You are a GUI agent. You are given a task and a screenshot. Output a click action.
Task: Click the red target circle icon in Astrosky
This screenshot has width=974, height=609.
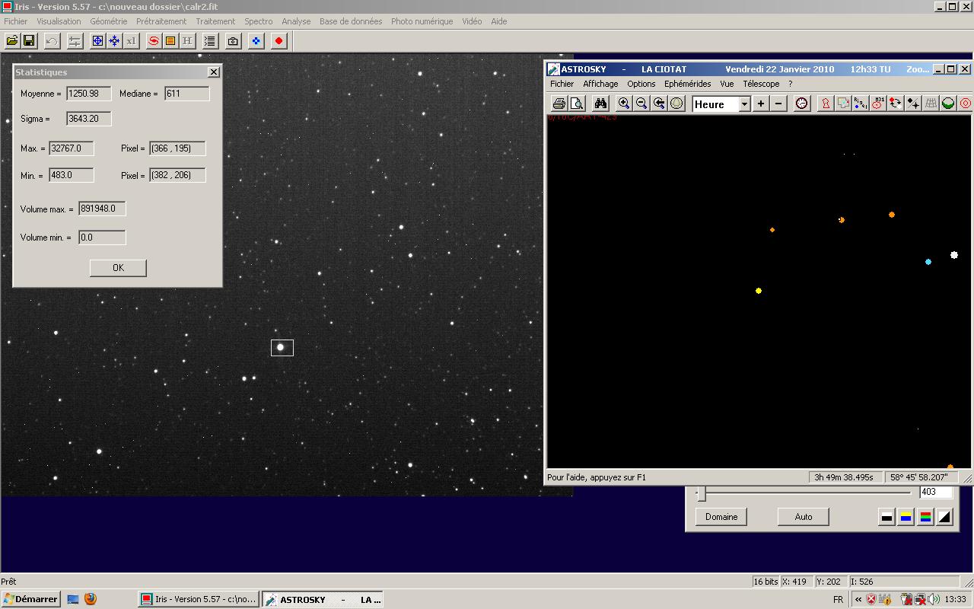pyautogui.click(x=966, y=104)
